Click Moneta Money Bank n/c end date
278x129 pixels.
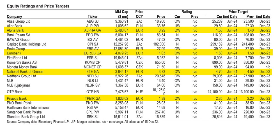(268, 67)
